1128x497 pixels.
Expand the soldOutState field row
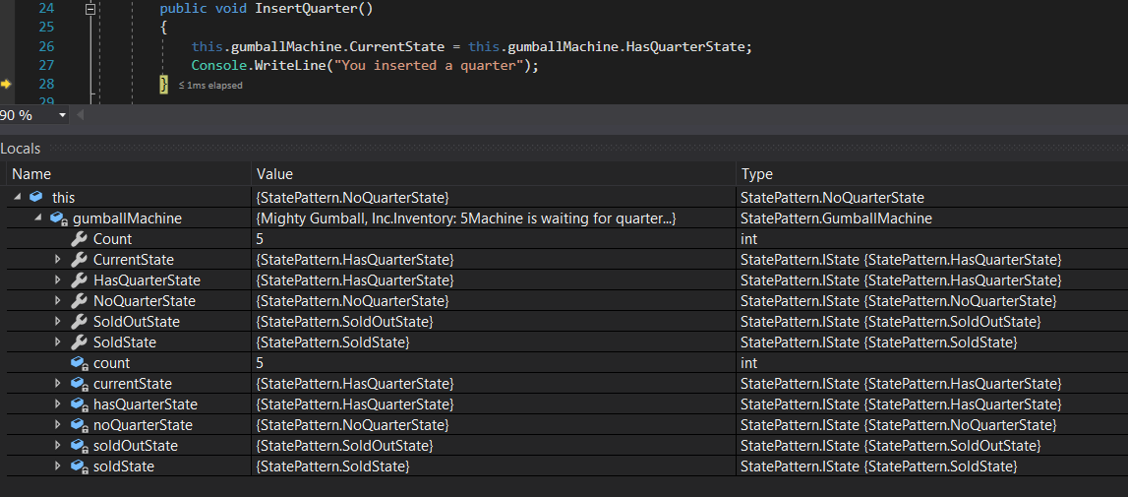tap(58, 447)
